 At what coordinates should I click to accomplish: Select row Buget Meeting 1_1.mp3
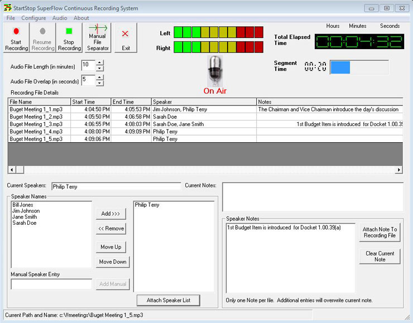205,109
